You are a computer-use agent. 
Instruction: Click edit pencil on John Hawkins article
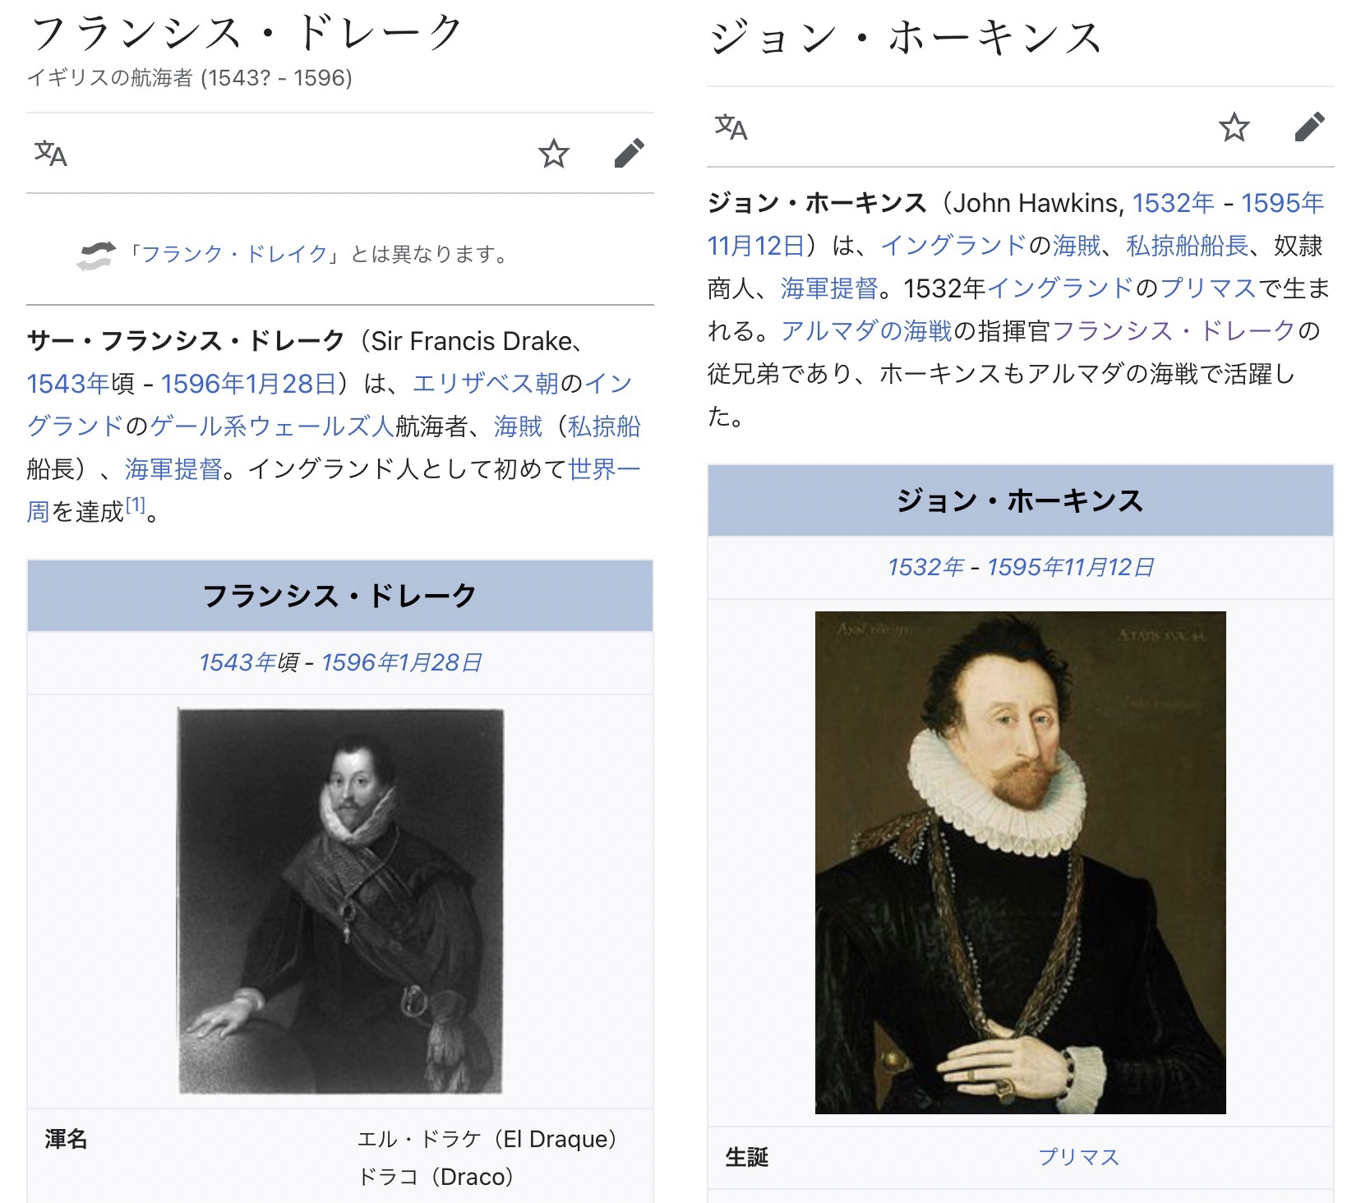pos(1309,127)
